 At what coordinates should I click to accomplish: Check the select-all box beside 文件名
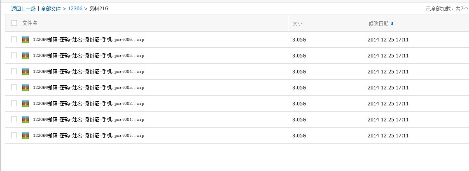pyautogui.click(x=14, y=23)
